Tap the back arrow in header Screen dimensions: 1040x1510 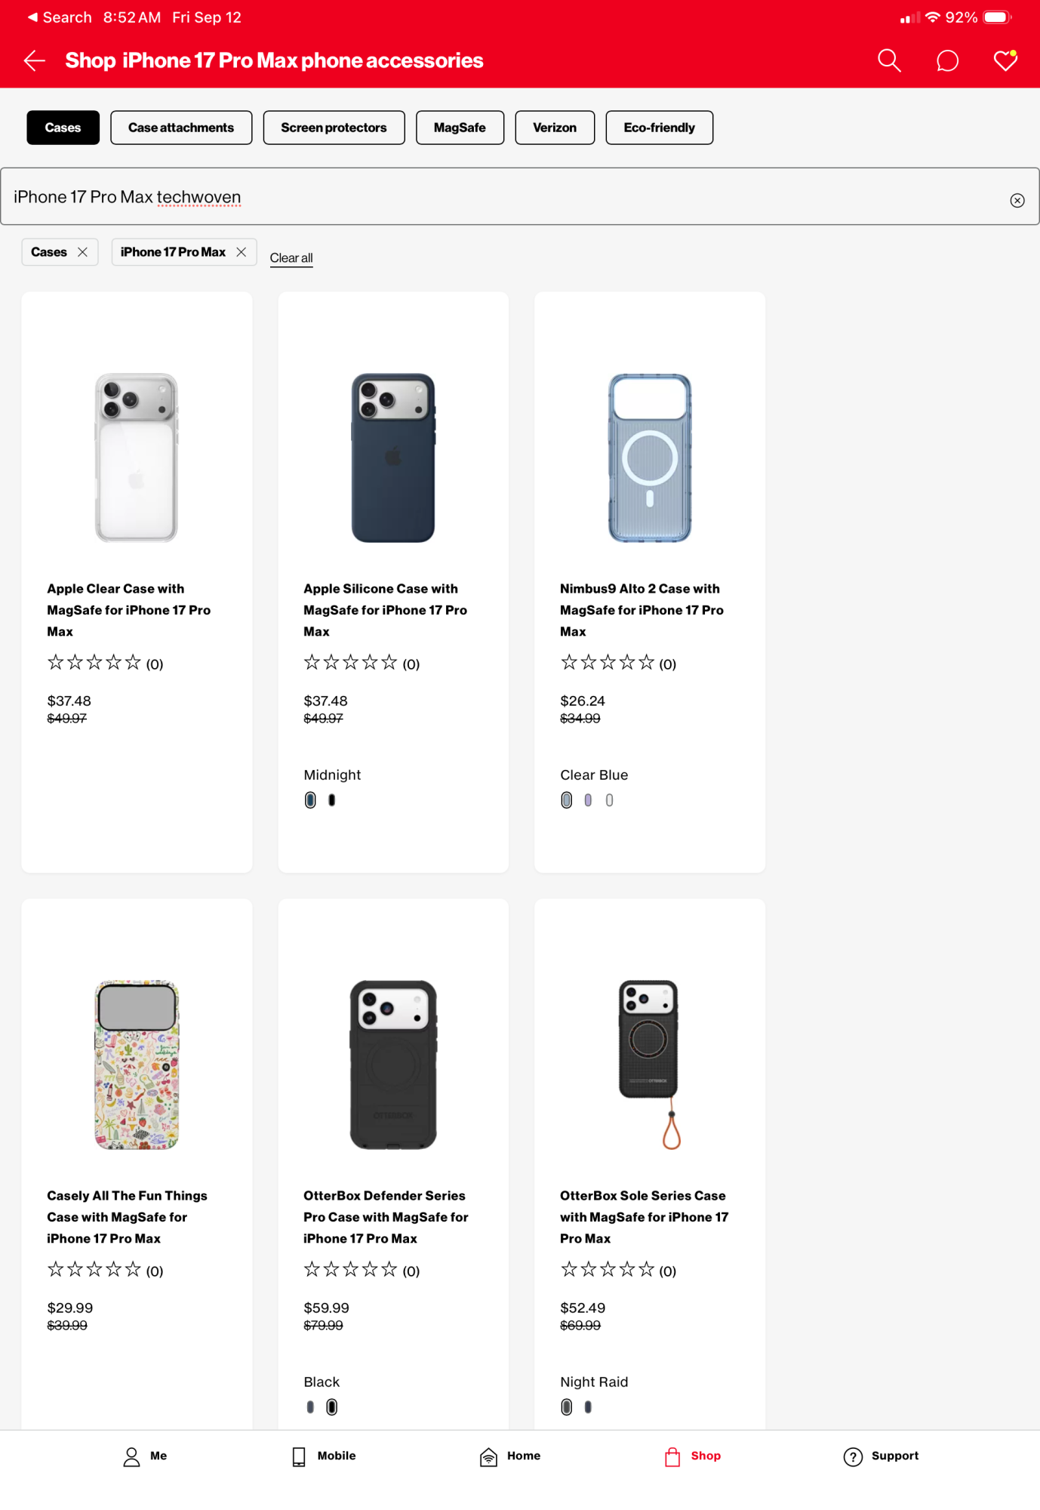tap(35, 61)
